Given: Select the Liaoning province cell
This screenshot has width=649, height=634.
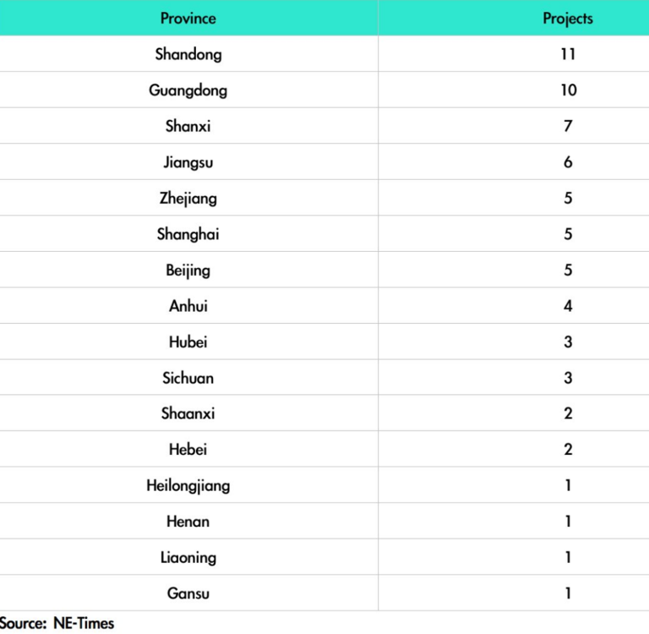Looking at the screenshot, I should point(188,557).
